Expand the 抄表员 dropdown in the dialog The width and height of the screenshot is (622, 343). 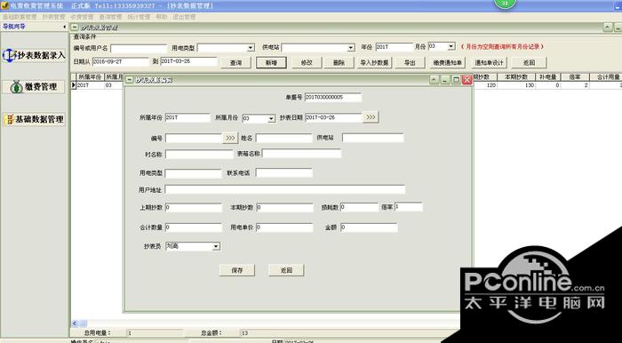[216, 247]
